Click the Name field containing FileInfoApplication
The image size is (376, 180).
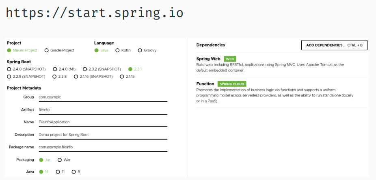coord(102,122)
